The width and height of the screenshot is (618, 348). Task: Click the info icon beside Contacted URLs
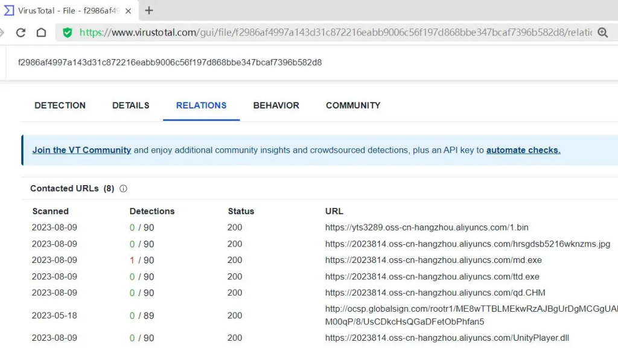(124, 189)
